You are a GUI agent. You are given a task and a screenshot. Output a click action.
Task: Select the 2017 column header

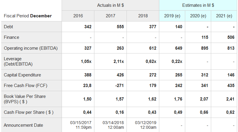tap(110, 16)
